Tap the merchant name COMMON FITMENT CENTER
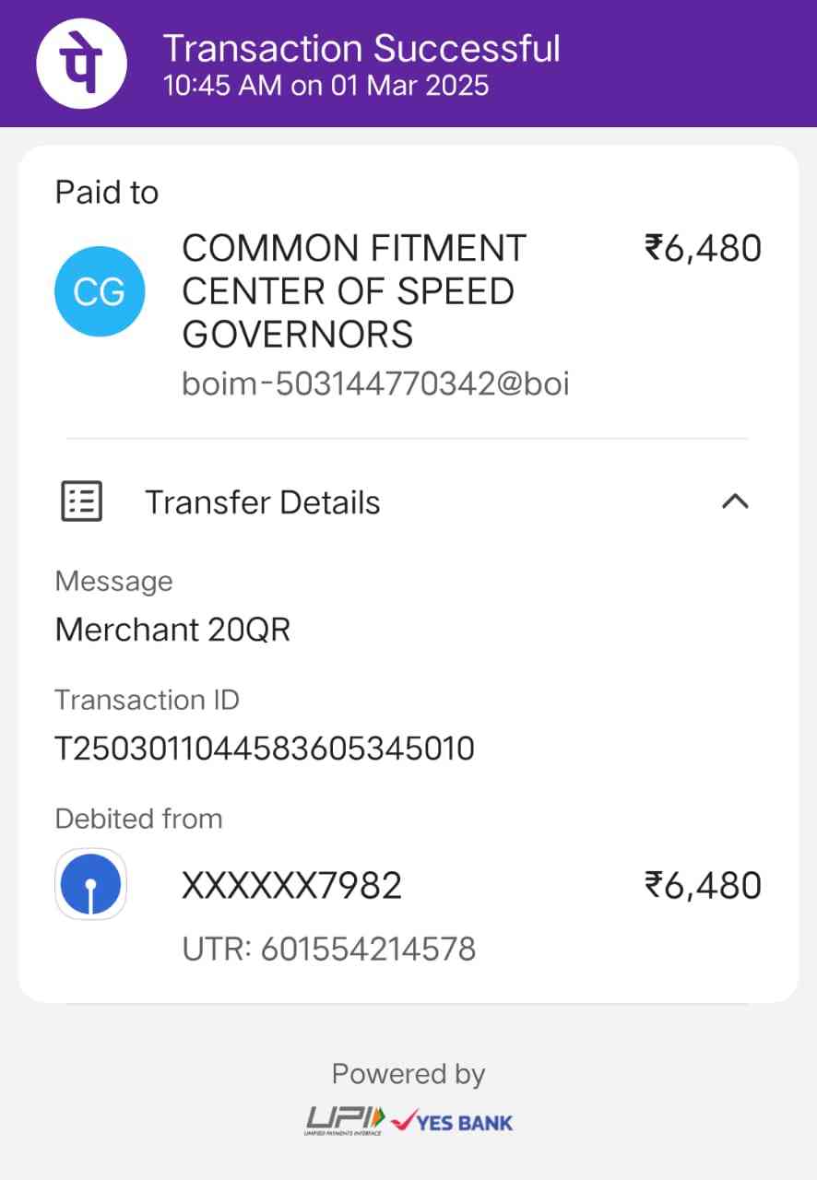The width and height of the screenshot is (817, 1180). [x=355, y=291]
